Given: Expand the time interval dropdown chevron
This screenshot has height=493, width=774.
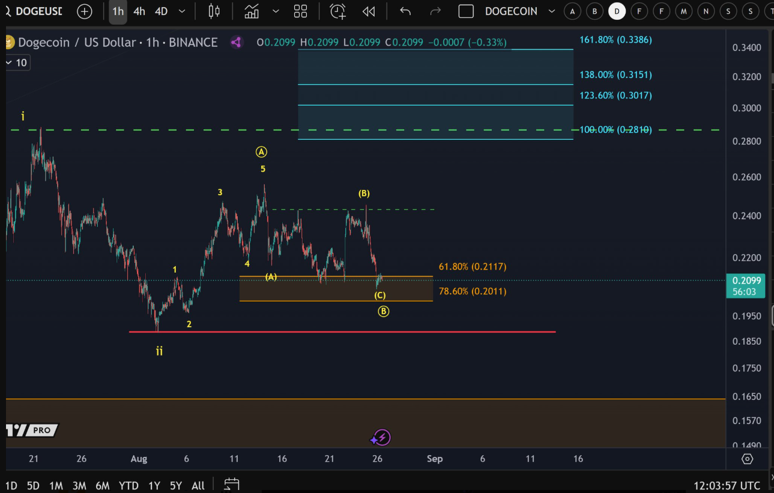Looking at the screenshot, I should tap(182, 11).
